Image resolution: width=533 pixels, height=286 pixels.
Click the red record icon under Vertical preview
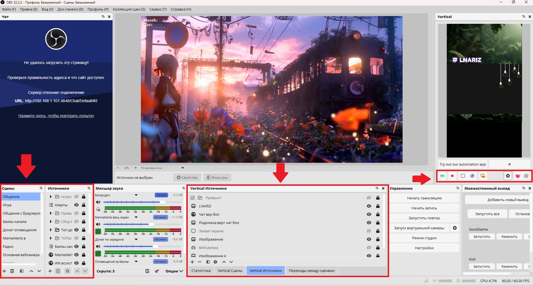pos(452,176)
